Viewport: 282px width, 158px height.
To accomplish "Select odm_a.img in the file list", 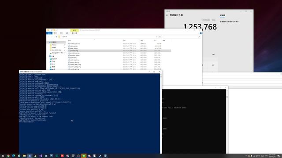I will tap(74, 46).
